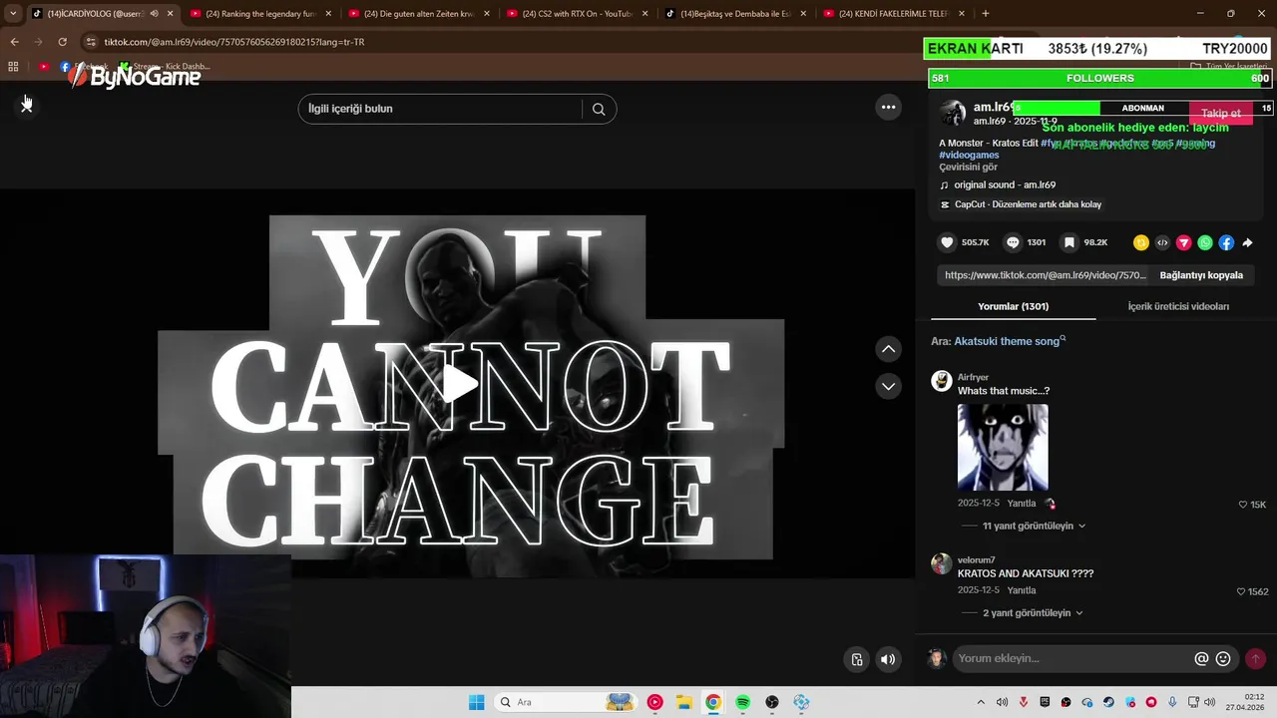Image resolution: width=1277 pixels, height=718 pixels.
Task: Switch to 'CS2 with RTX On' tab
Action: (x=579, y=14)
